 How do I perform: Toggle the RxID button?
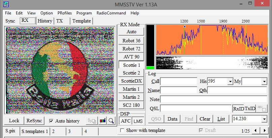tap(238, 108)
